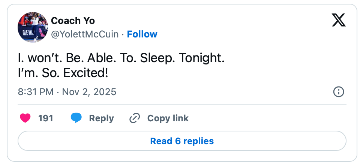Click the heart icon to like
This screenshot has height=167, width=363.
click(25, 118)
